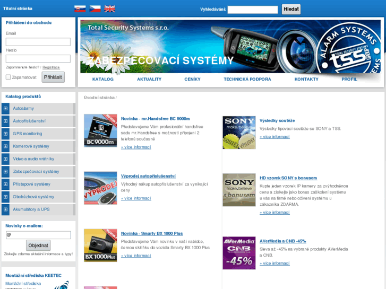Open the Autopříslušenství catalog category
The width and height of the screenshot is (386, 289).
tap(29, 121)
